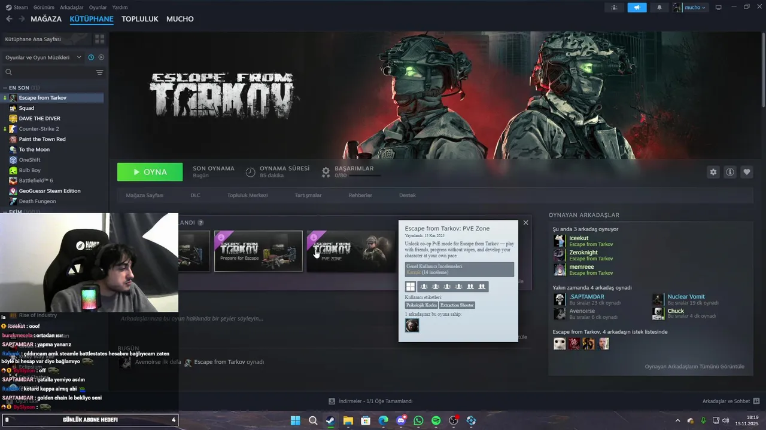Open downloads icon in bottom bar
Viewport: 766px width, 430px height.
332,401
